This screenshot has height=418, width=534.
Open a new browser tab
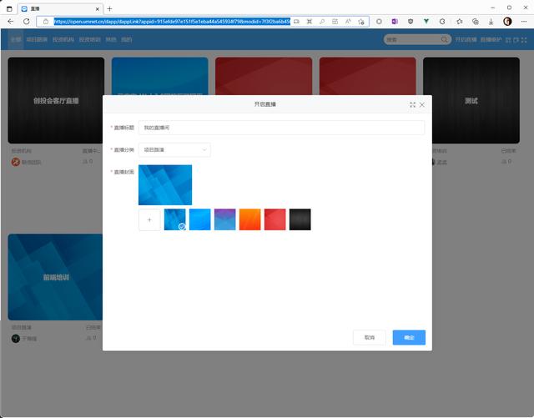click(x=109, y=9)
